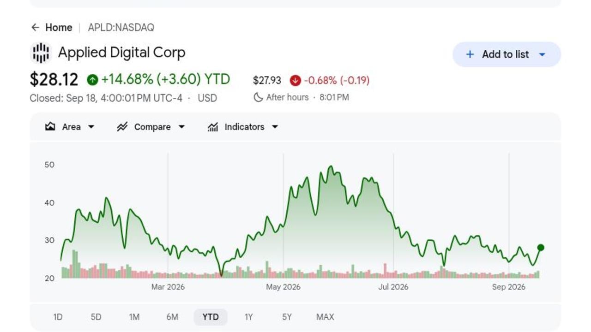Screen dimensions: 591x332
Task: Select the 5Y range tab
Action: point(287,317)
